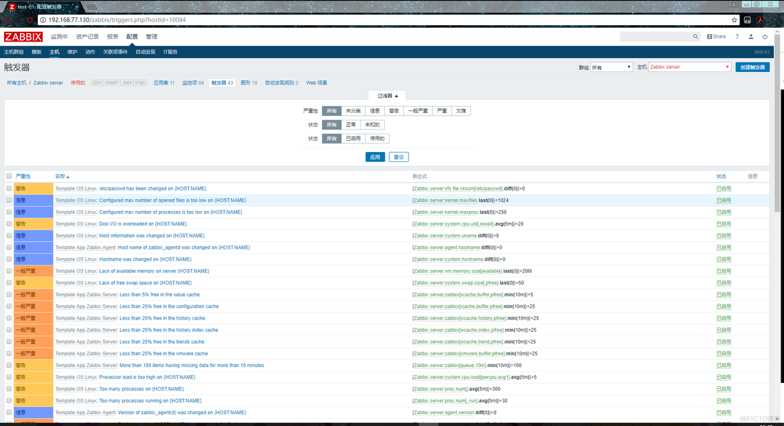Click the browser back arrow
Image resolution: width=784 pixels, height=426 pixels.
pyautogui.click(x=7, y=20)
